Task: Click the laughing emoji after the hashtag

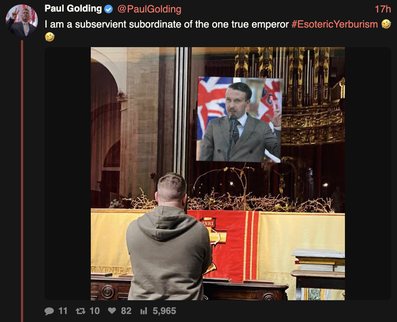Action: 386,24
